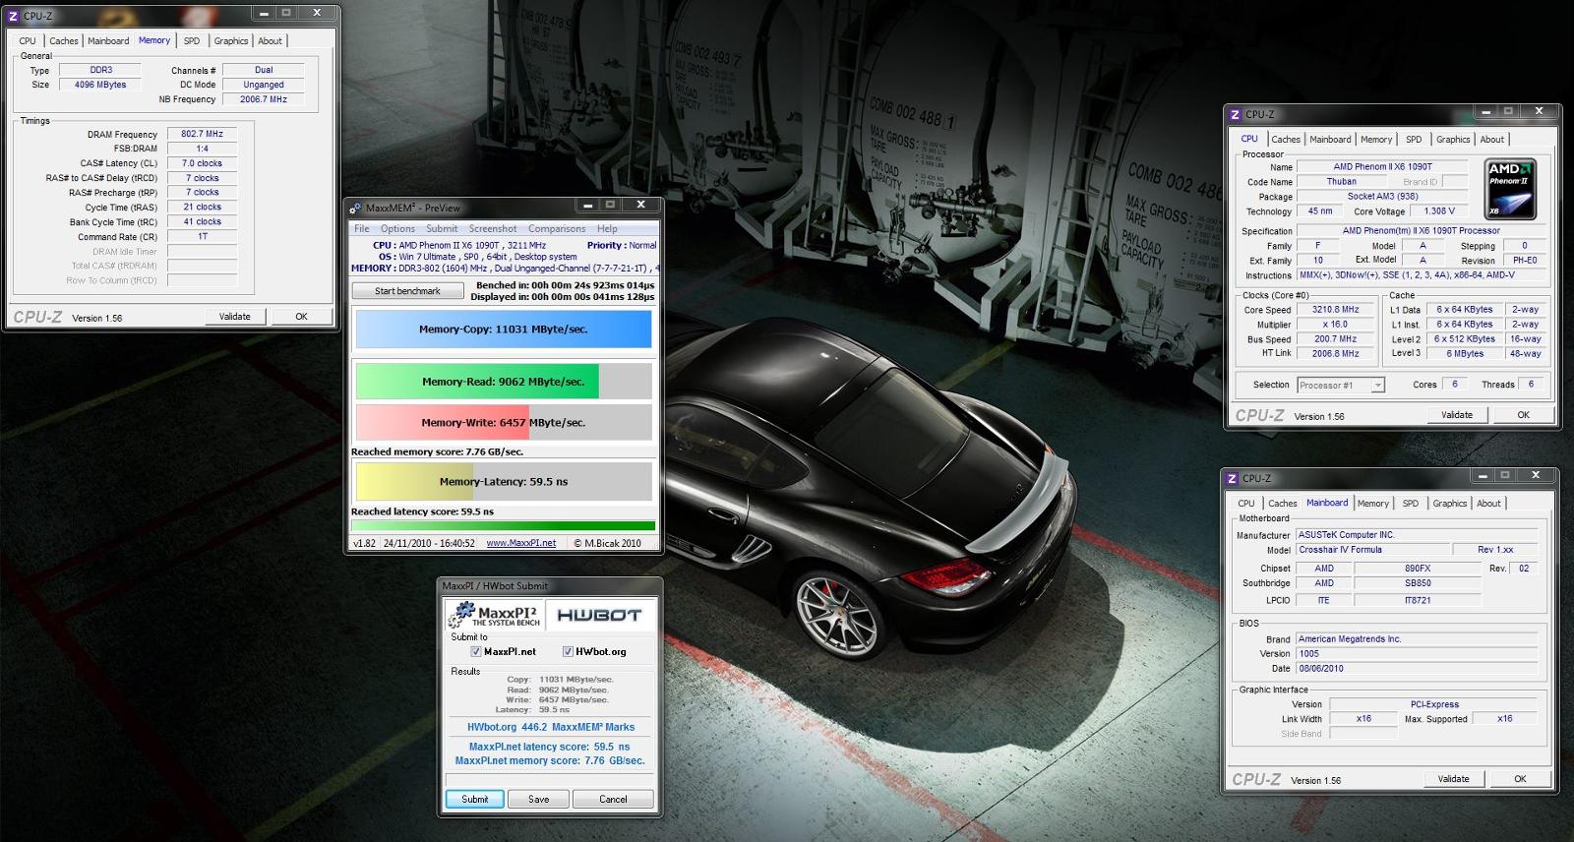Open the Options menu in MaxxMEM²
This screenshot has height=842, width=1574.
tap(397, 228)
